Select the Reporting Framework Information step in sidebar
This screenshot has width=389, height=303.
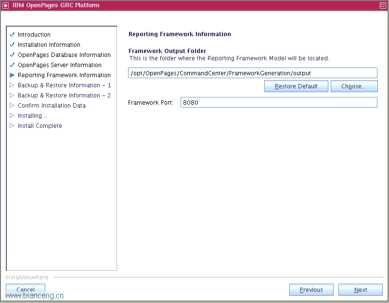point(64,75)
